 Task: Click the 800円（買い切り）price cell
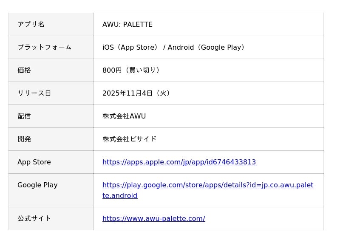pyautogui.click(x=132, y=71)
